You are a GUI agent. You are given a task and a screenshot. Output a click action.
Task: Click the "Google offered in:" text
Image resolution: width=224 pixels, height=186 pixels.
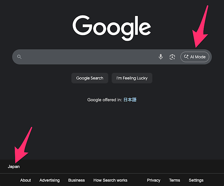(x=104, y=100)
